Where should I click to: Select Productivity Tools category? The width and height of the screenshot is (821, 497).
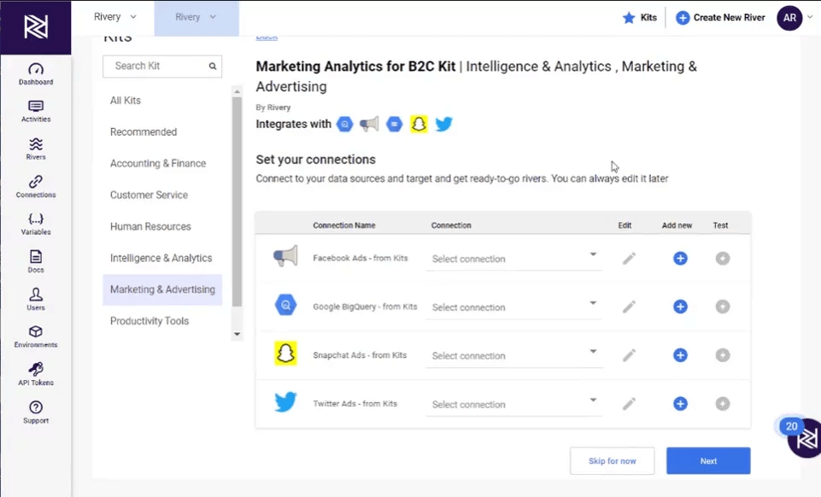pyautogui.click(x=162, y=321)
